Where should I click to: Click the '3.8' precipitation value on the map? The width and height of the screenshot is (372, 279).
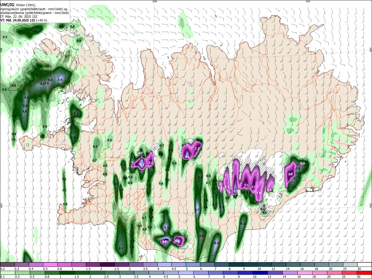pyautogui.click(x=25, y=111)
